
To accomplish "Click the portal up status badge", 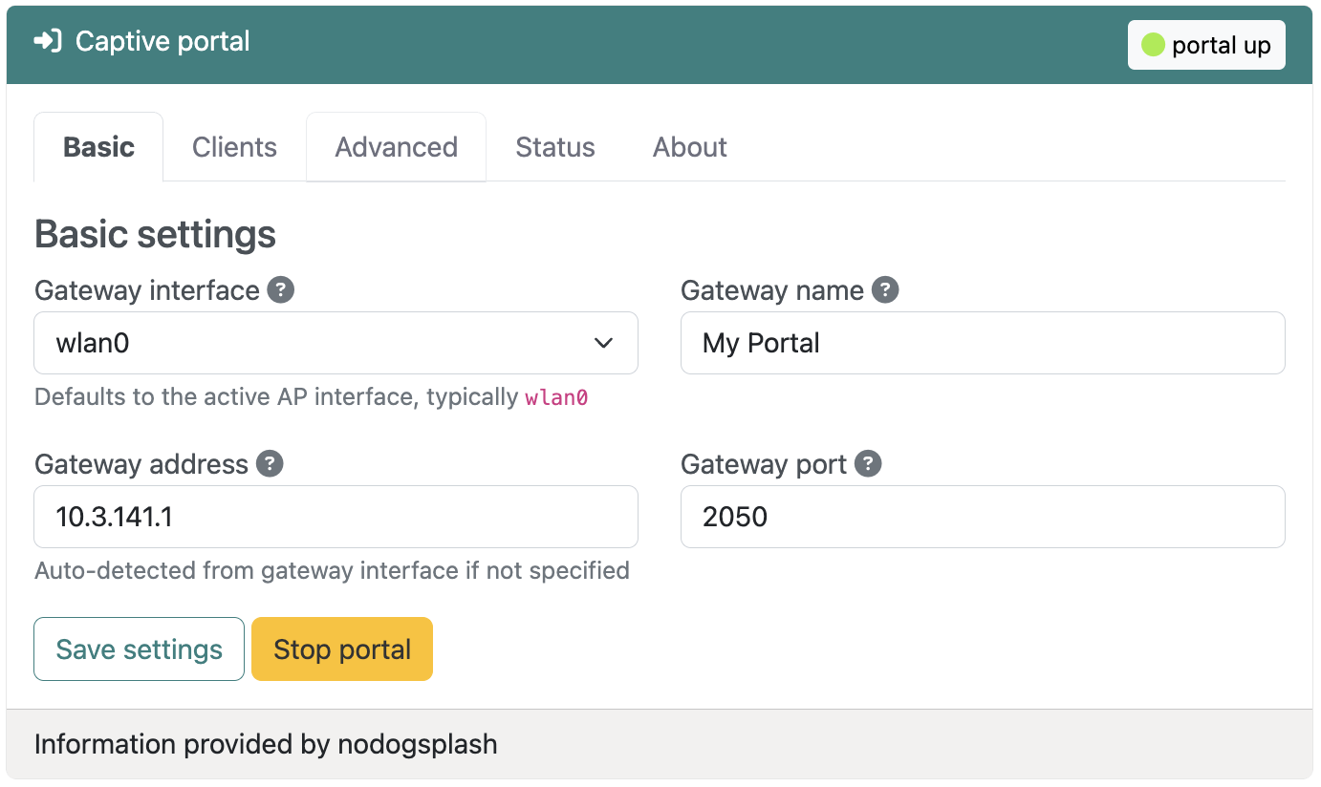I will (1206, 45).
